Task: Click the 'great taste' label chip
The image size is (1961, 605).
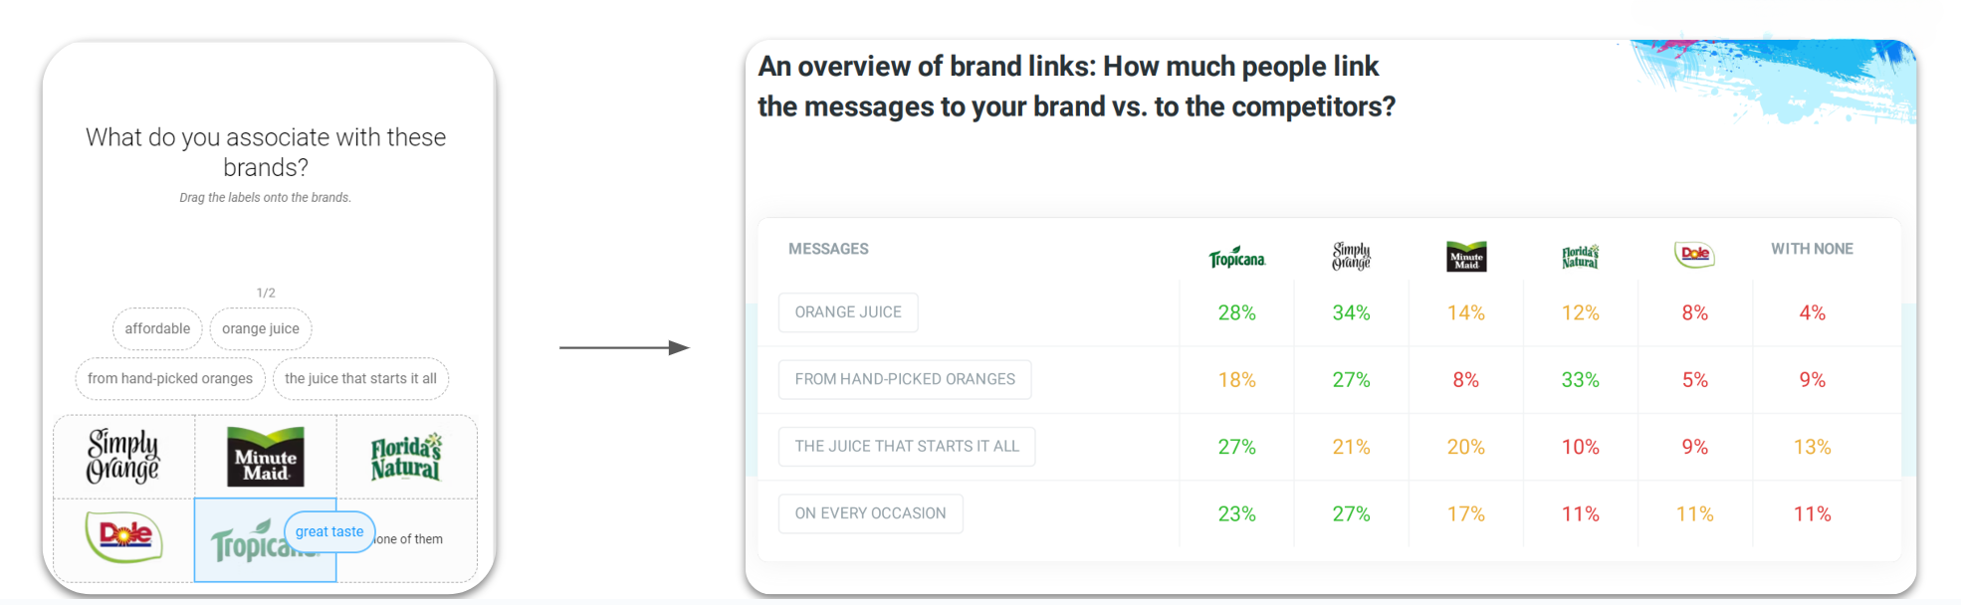Action: (329, 531)
